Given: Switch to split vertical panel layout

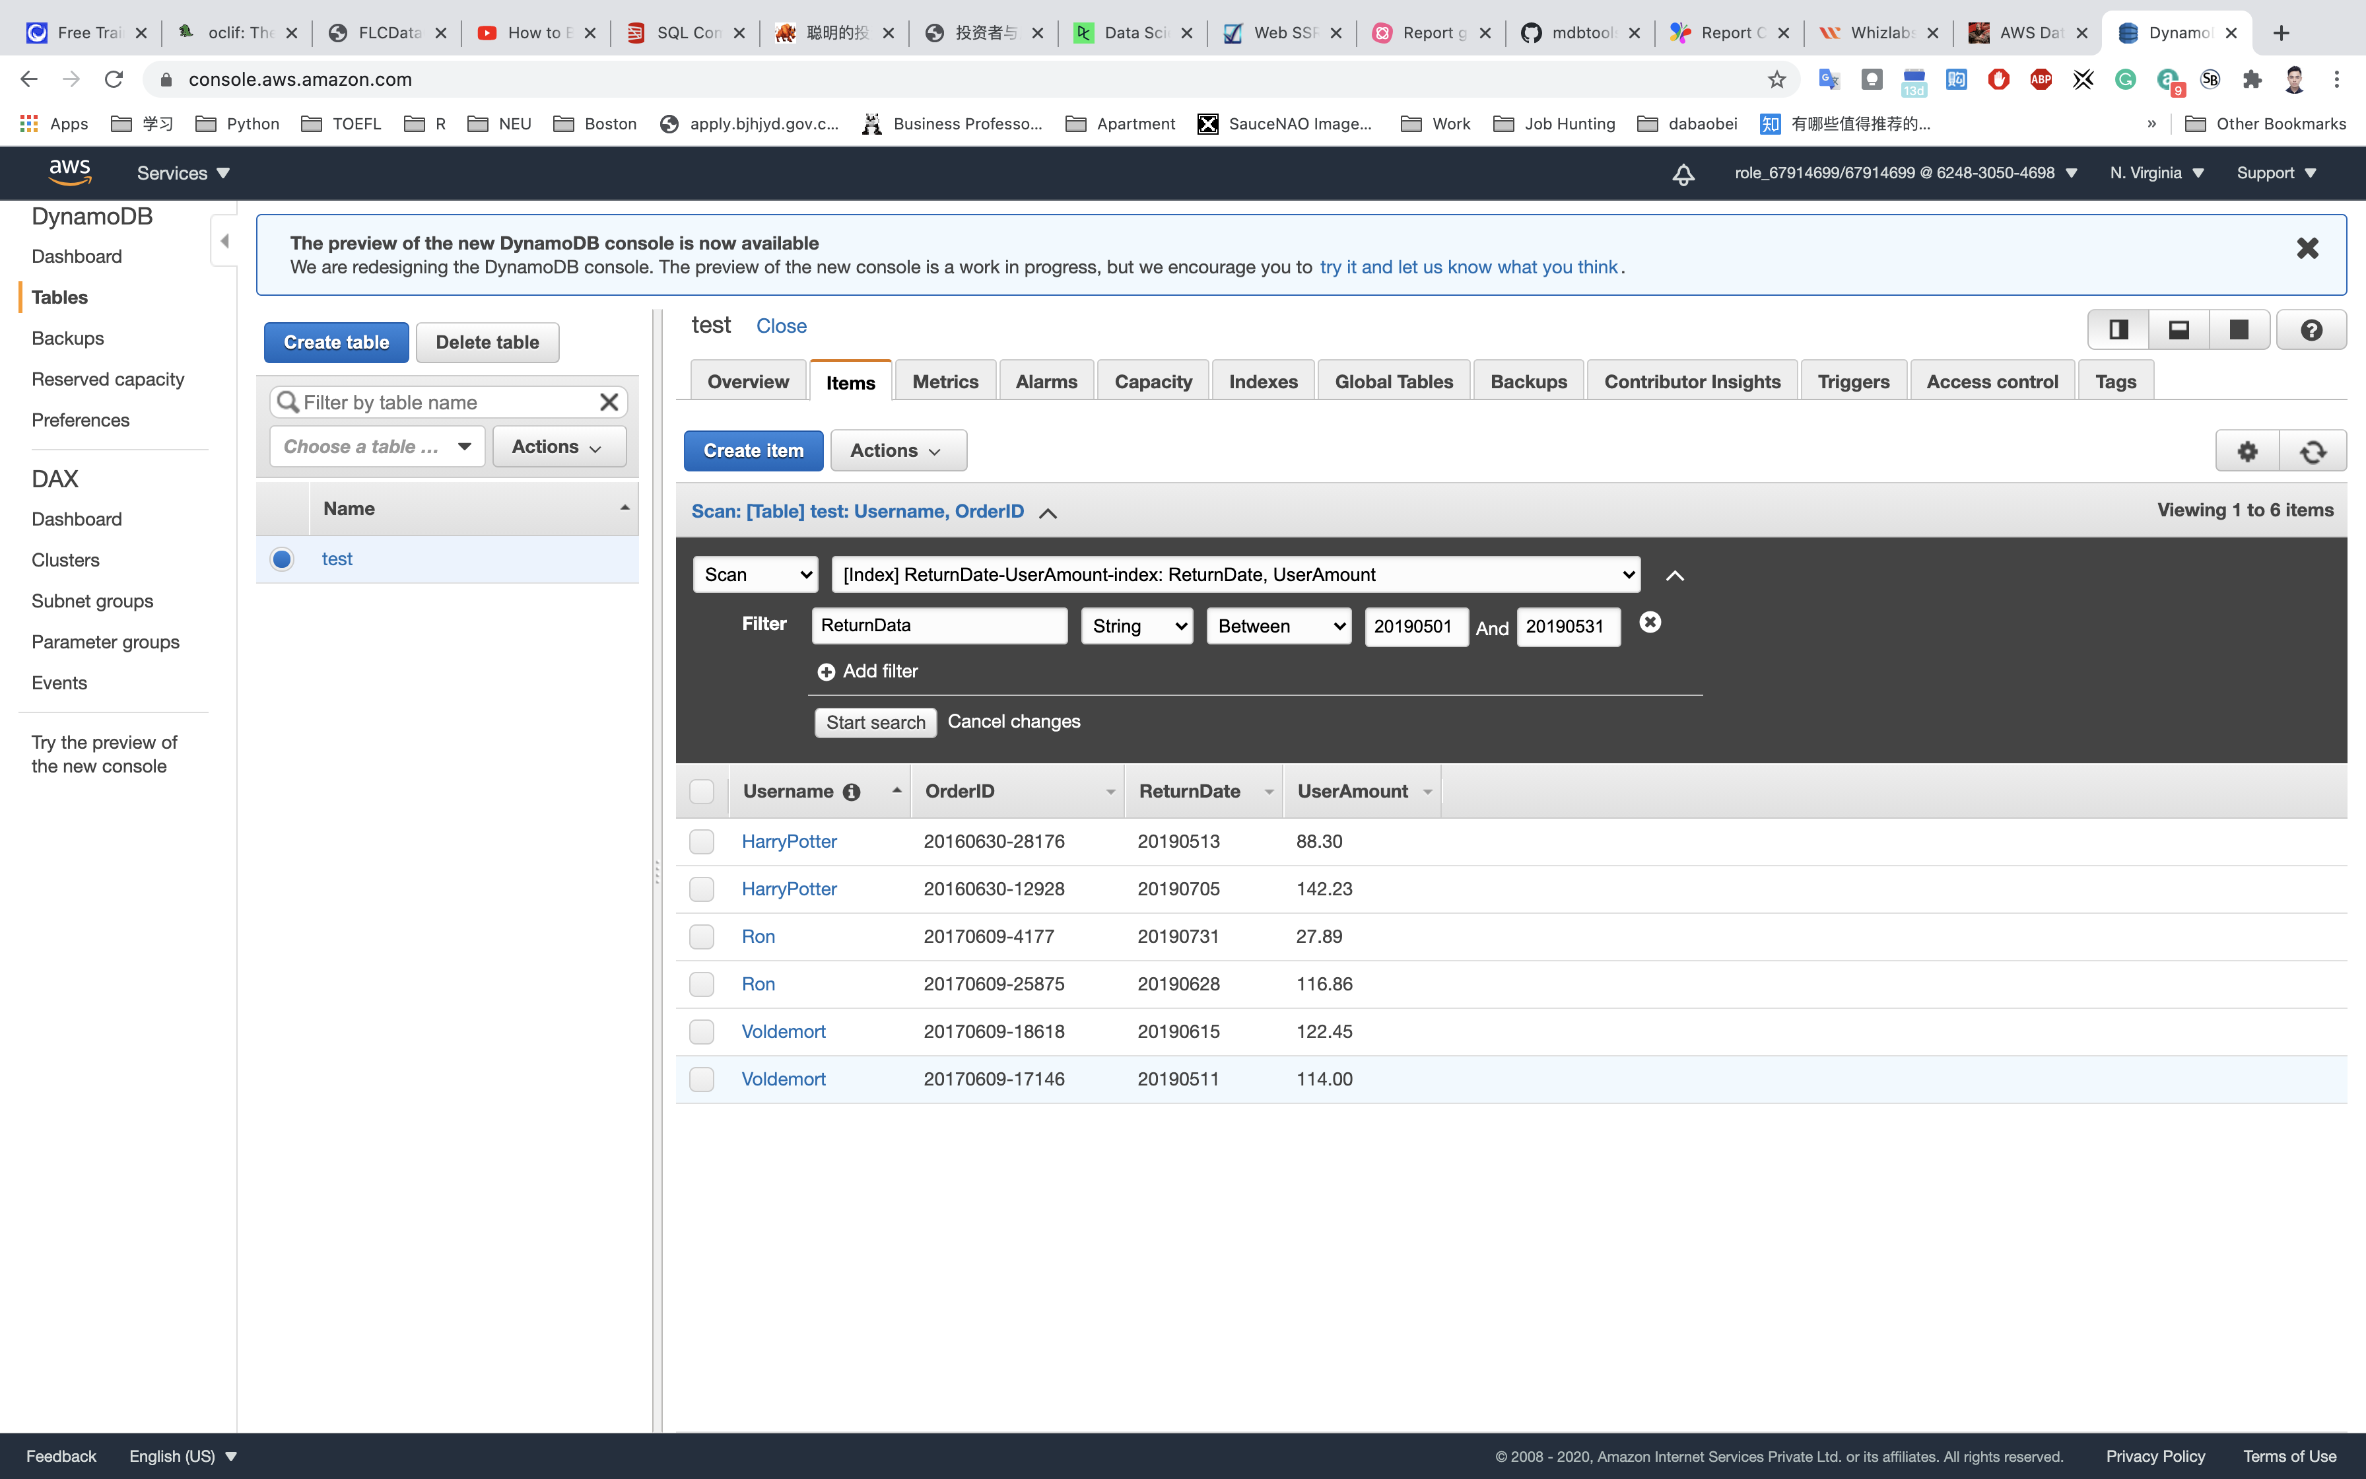Looking at the screenshot, I should click(2118, 329).
